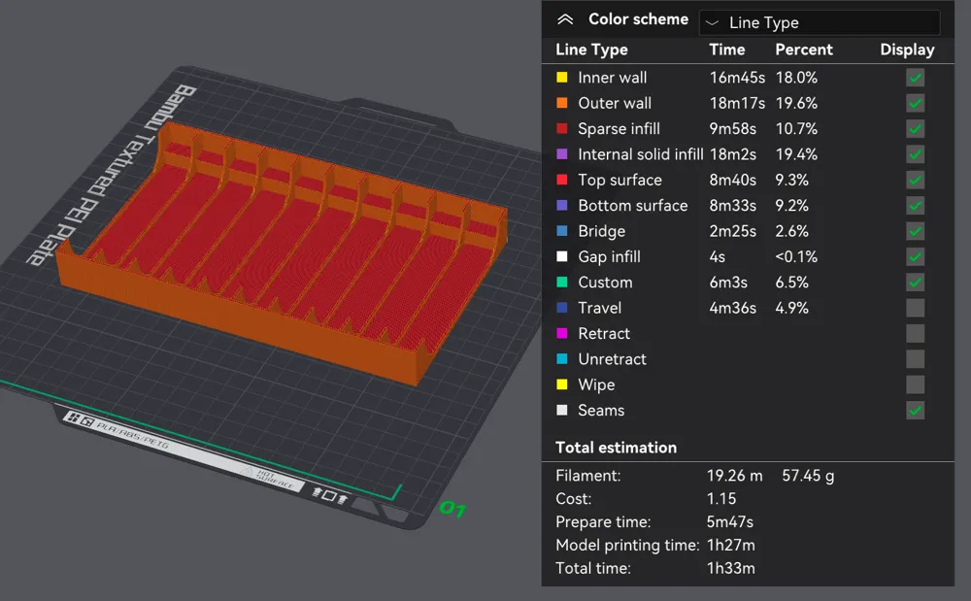Click the yellow Inner wall color swatch
The image size is (971, 601).
pyautogui.click(x=561, y=78)
